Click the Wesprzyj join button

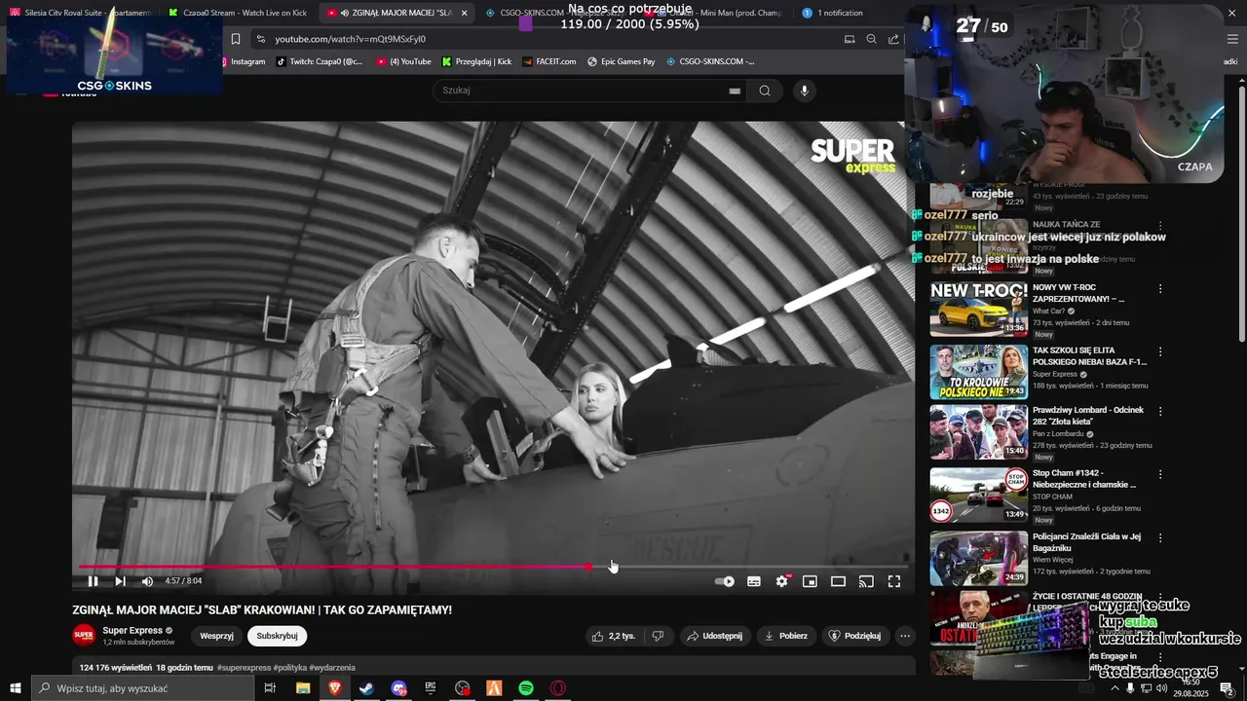[216, 636]
